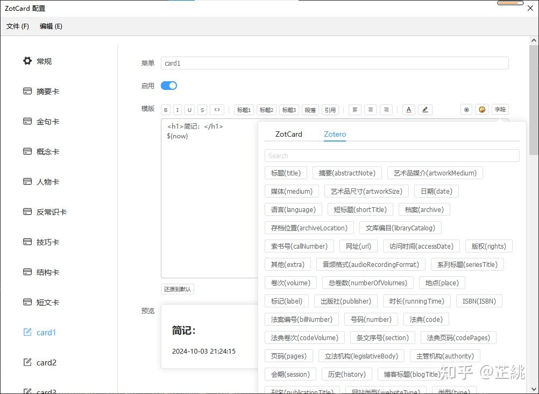Insert 引用 quote tag

330,110
